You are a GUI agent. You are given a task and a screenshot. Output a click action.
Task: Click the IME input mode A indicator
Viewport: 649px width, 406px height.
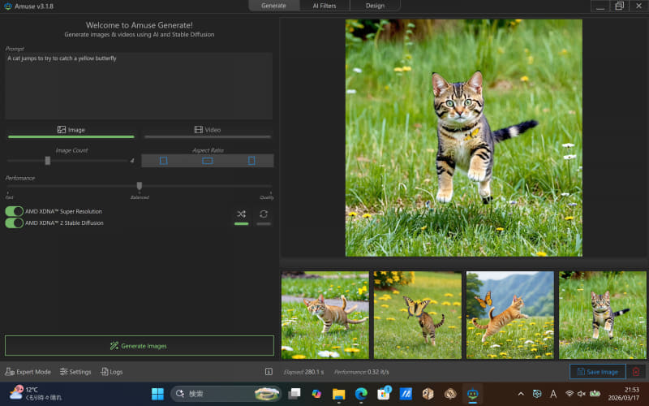553,394
